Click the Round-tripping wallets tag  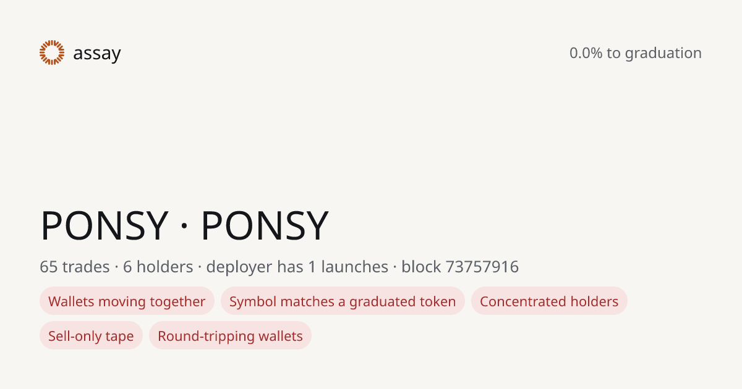click(x=230, y=336)
